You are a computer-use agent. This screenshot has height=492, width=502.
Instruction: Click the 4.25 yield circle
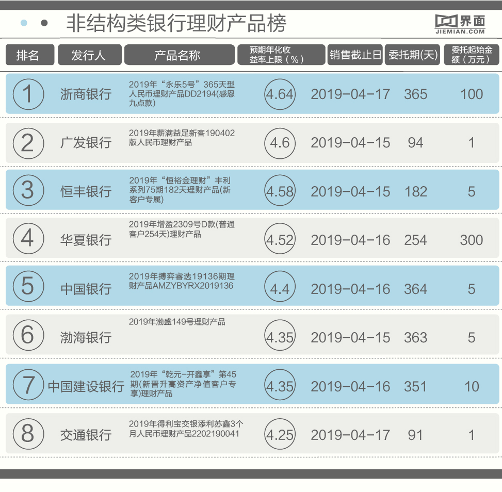tap(280, 434)
